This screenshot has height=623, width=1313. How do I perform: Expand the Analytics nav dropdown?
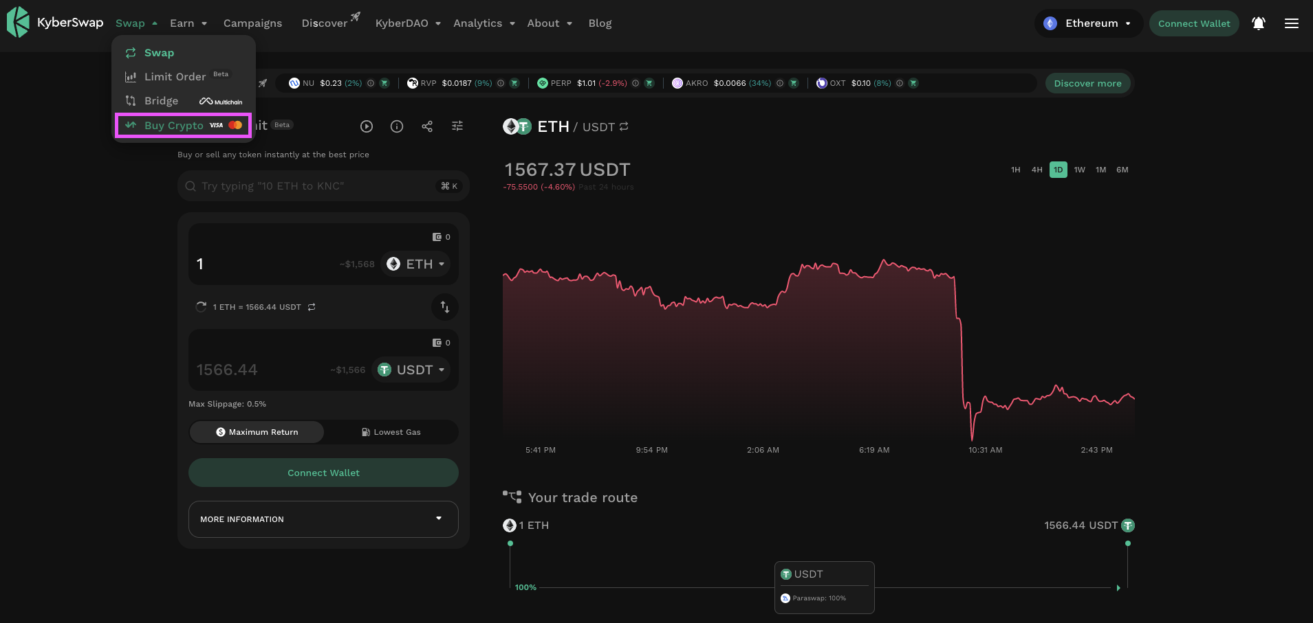pos(484,23)
